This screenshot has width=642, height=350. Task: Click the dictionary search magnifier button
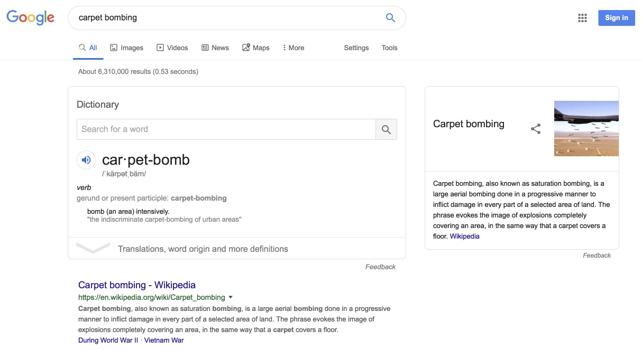point(386,129)
